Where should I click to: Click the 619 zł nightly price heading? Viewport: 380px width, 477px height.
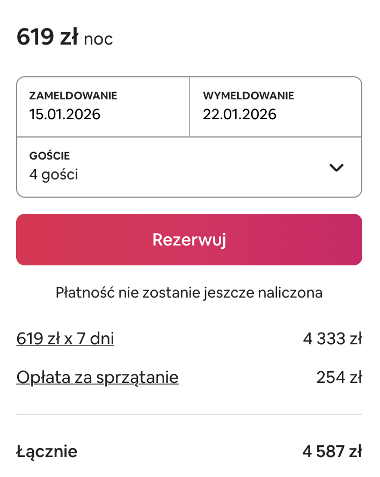pyautogui.click(x=47, y=37)
